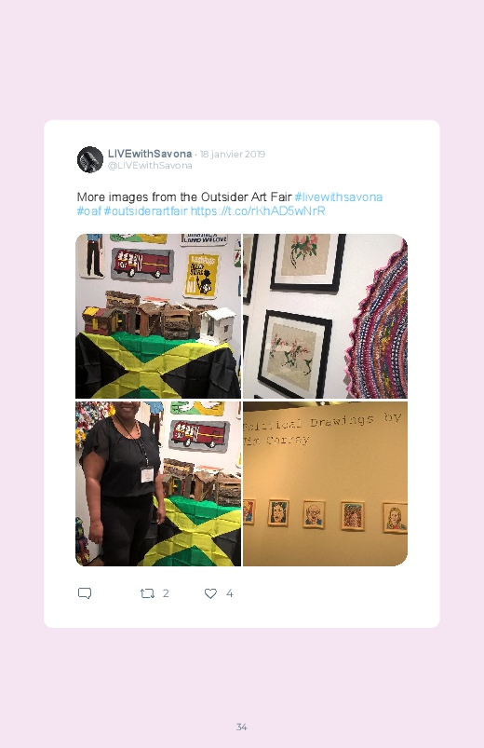Viewport: 484px width, 748px height.
Task: Click the like count 4
Action: 229,593
